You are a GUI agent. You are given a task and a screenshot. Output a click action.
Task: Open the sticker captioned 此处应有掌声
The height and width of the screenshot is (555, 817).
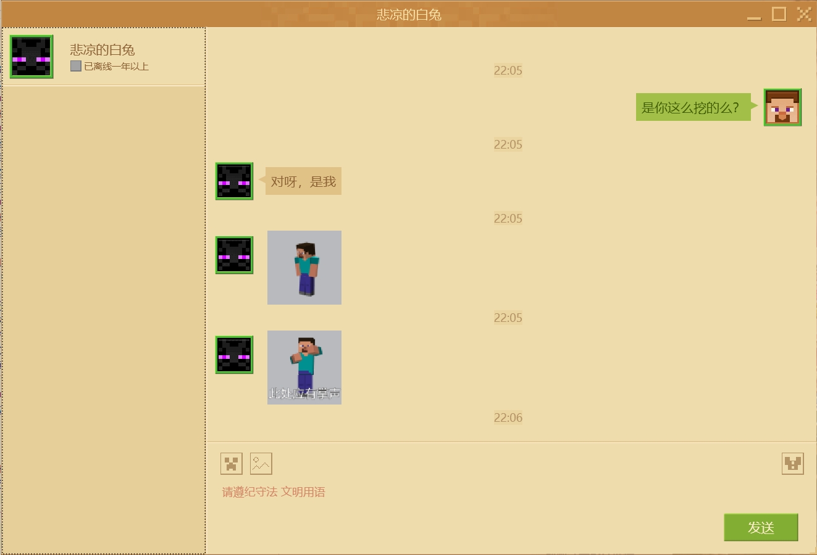(304, 368)
